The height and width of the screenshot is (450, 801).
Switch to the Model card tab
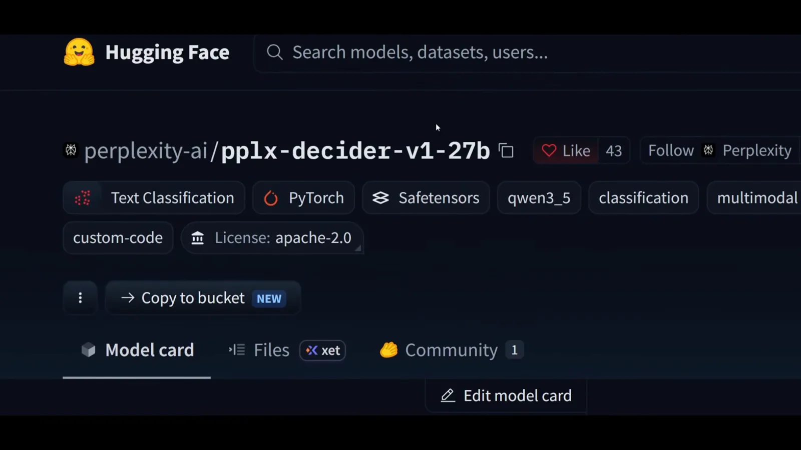coord(137,350)
